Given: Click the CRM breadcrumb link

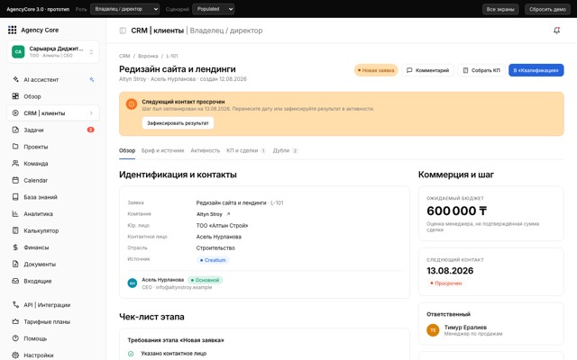Looking at the screenshot, I should click(x=124, y=56).
